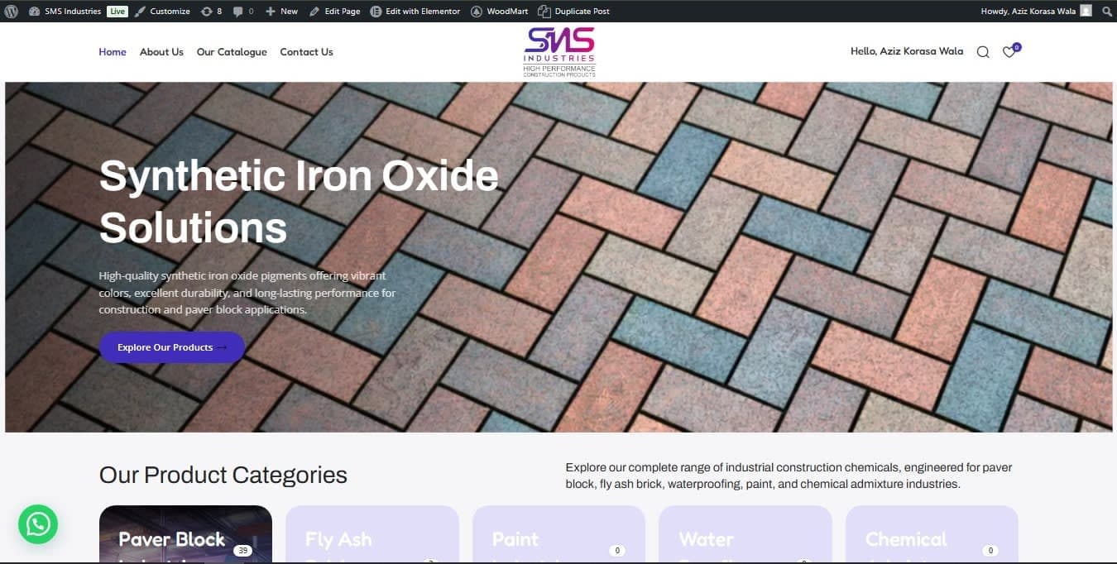
Task: Click the Our Product Categories heading
Action: coord(223,475)
